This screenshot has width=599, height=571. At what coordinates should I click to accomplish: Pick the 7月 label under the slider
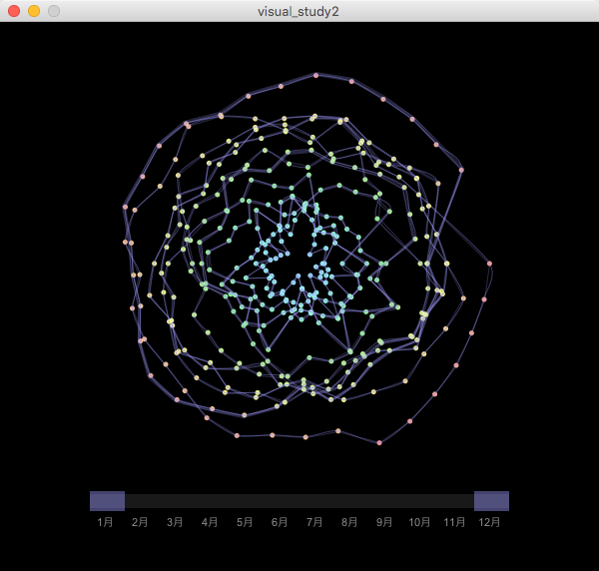click(314, 522)
